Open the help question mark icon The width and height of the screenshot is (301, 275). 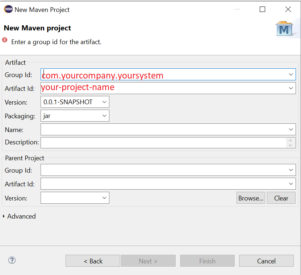pyautogui.click(x=12, y=260)
